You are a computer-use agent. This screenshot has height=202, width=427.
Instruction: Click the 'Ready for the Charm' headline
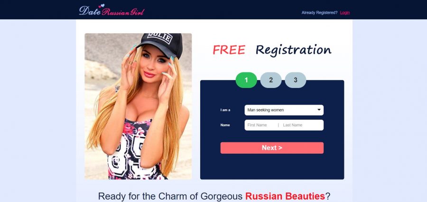[214, 196]
